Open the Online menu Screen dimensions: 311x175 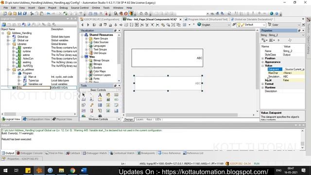tap(96, 8)
